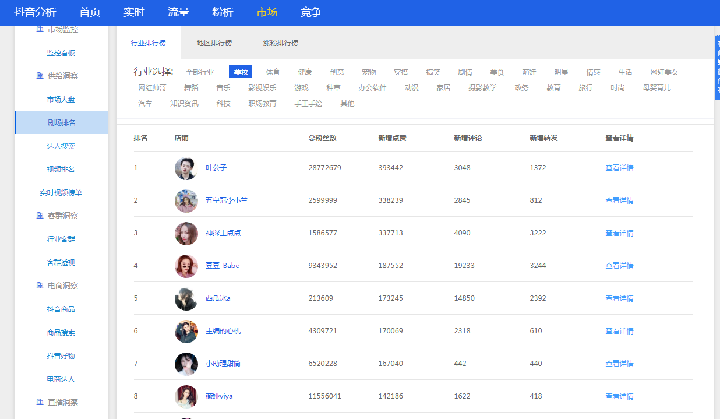The height and width of the screenshot is (419, 720).
Task: Select 美食 industry filter
Action: click(x=497, y=72)
